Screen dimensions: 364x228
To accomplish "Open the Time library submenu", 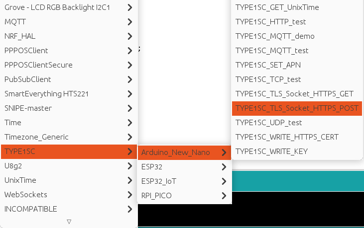I will tap(69, 123).
